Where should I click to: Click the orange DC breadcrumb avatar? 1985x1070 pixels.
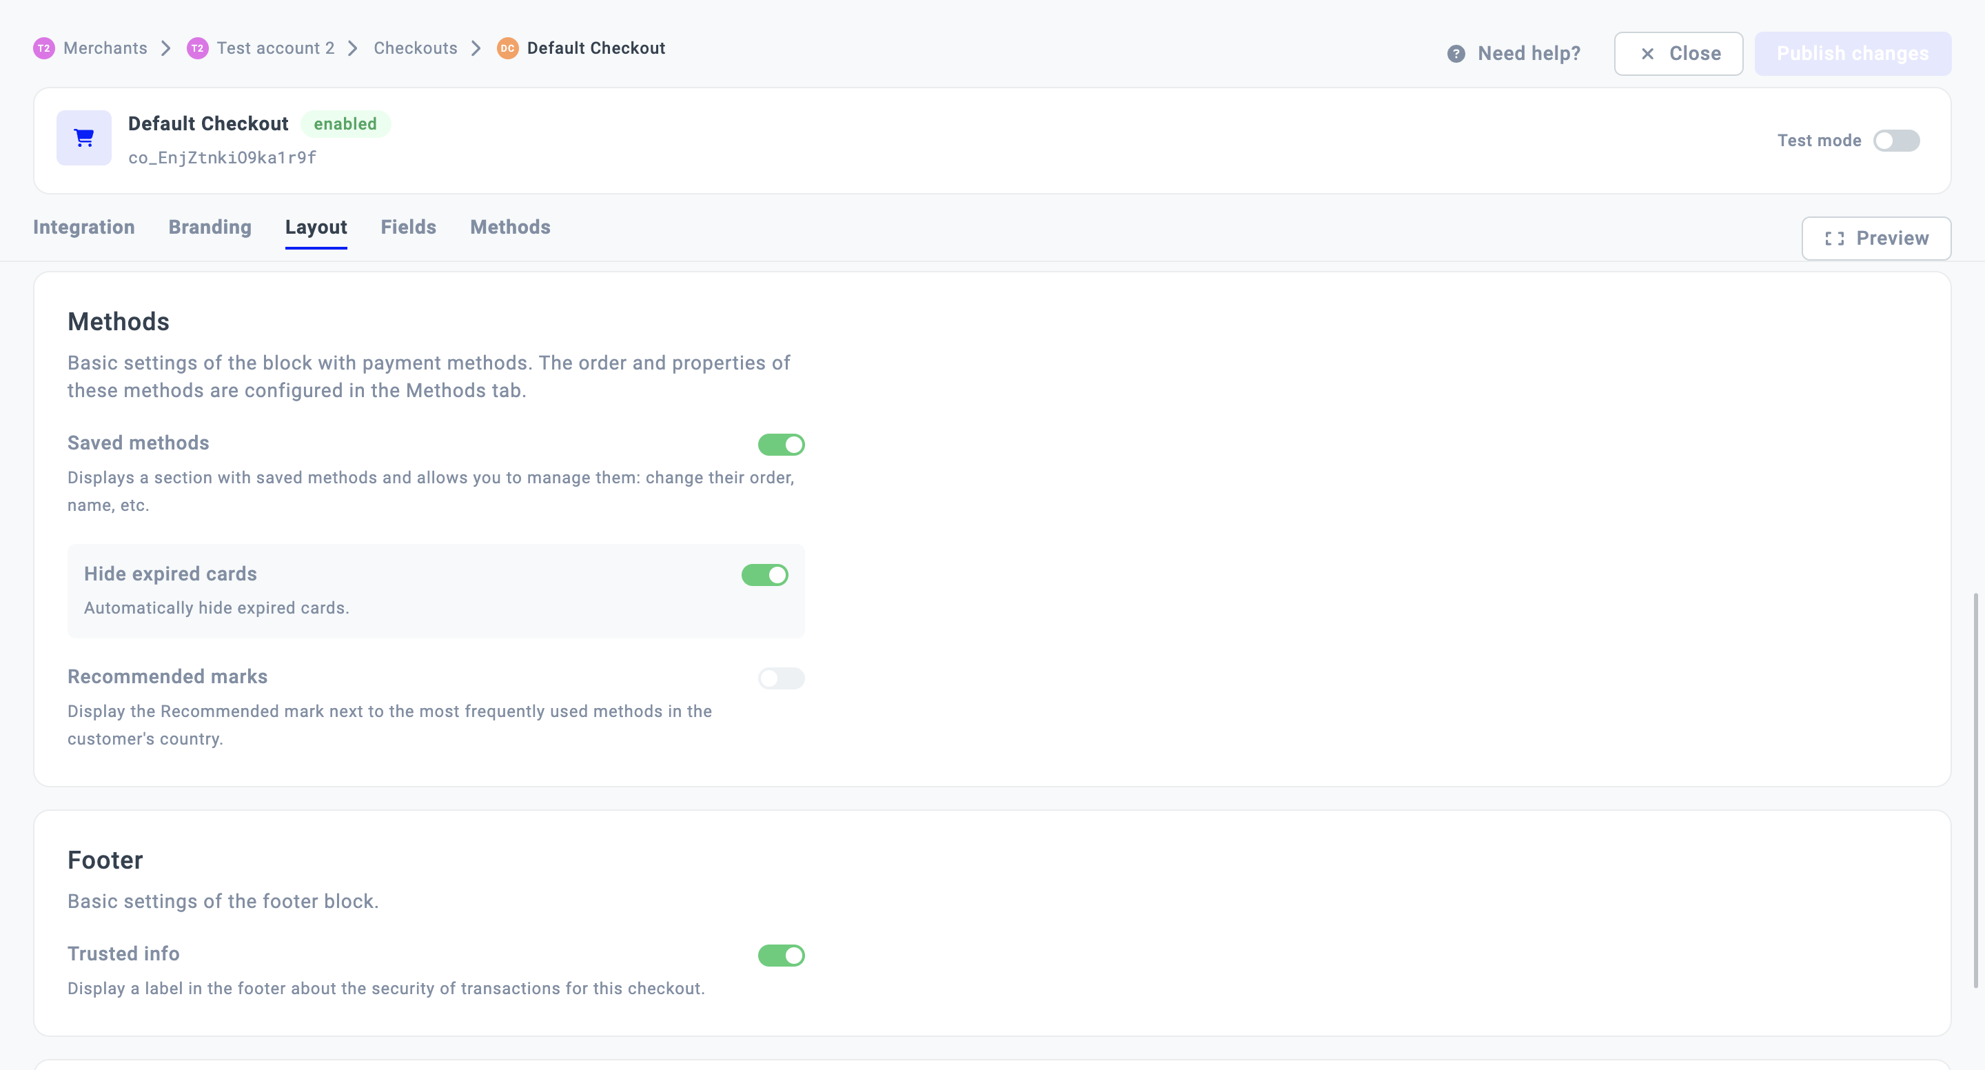click(x=507, y=48)
